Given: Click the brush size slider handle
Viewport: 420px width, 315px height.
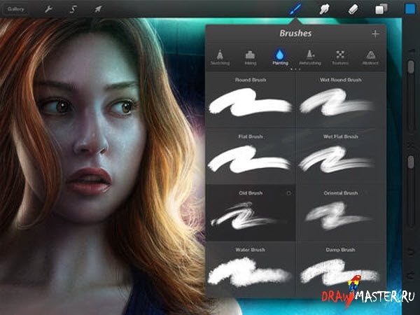Looking at the screenshot, I should (x=411, y=66).
